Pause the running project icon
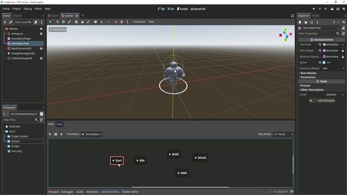The image size is (347, 195). tap(319, 9)
